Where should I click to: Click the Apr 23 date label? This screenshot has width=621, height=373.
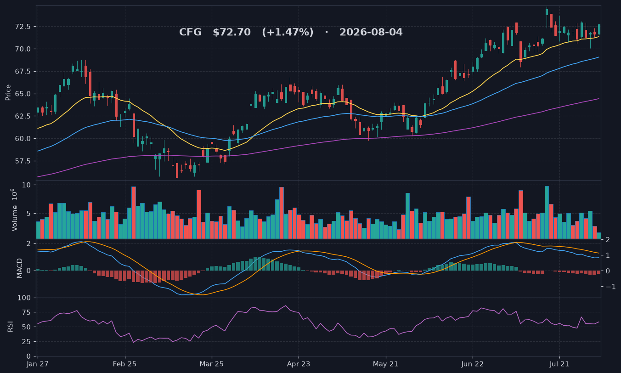tap(299, 364)
